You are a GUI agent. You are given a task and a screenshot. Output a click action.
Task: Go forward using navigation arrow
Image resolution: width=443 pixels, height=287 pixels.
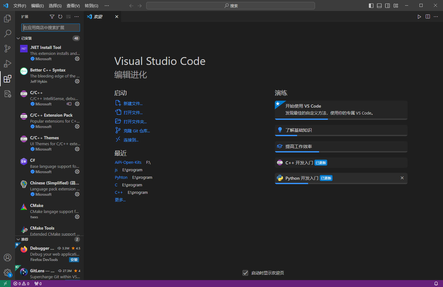140,6
